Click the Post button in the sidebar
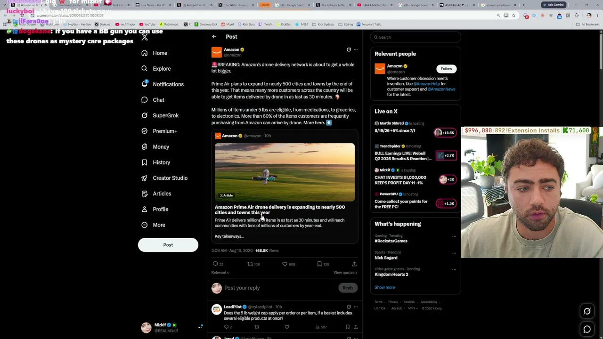 pos(168,245)
